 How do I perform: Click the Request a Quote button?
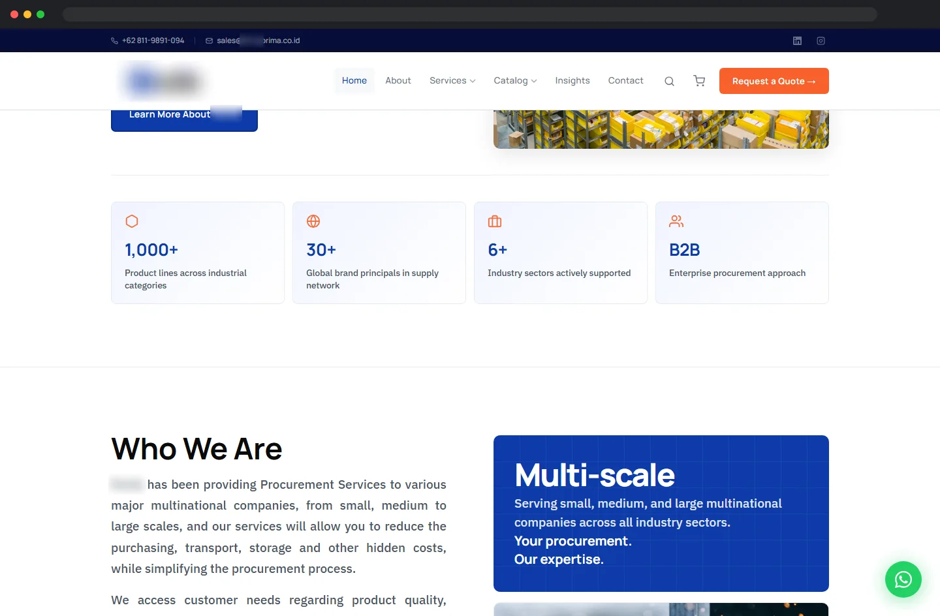pyautogui.click(x=774, y=81)
